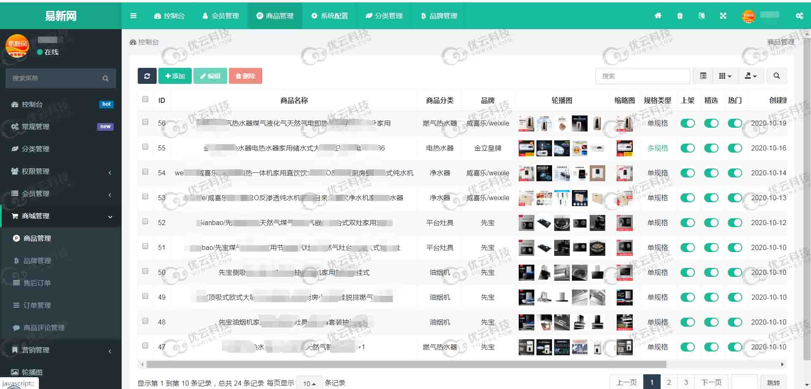The height and width of the screenshot is (389, 811).
Task: Select the checkbox for product ID 47
Action: [145, 346]
